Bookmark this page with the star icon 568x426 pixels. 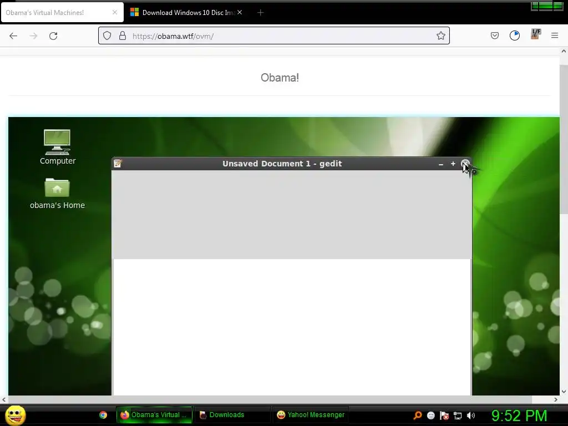click(440, 35)
